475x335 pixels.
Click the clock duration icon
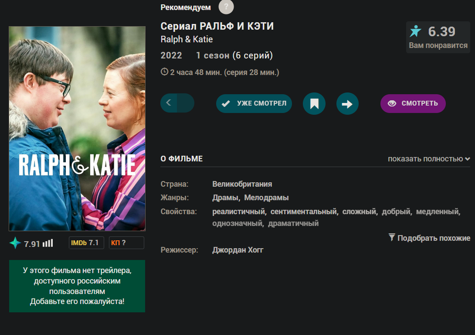click(164, 72)
